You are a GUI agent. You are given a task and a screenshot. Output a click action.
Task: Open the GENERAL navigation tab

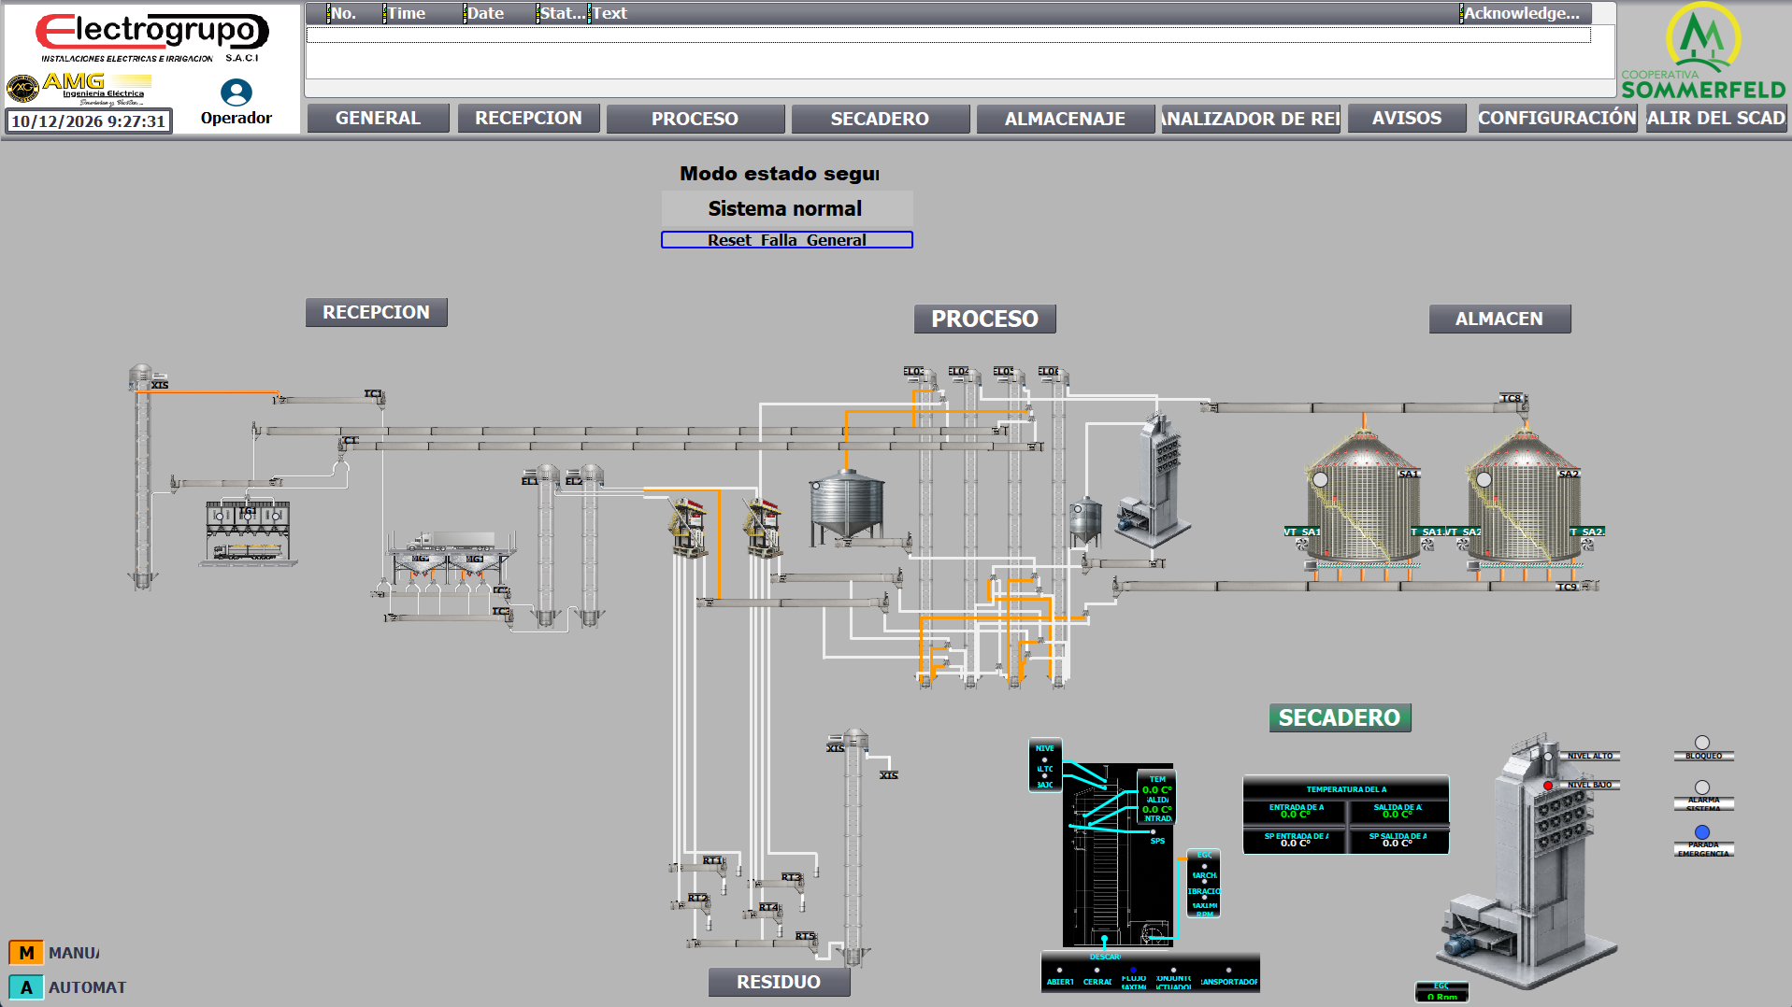tap(379, 119)
